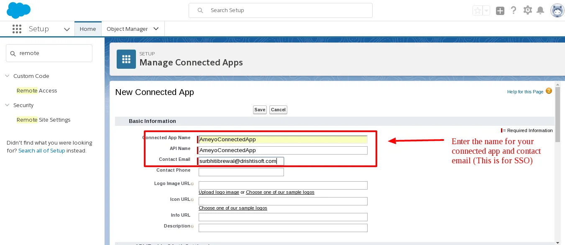Click the Contact Phone field
Screen dimensions: 565x245
[x=241, y=172]
